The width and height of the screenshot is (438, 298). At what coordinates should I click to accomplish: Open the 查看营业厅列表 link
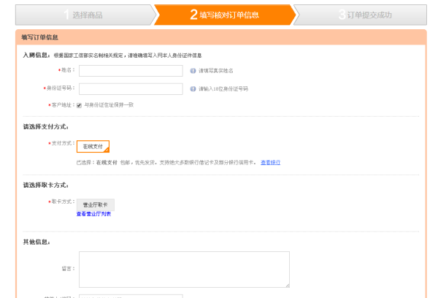click(93, 214)
